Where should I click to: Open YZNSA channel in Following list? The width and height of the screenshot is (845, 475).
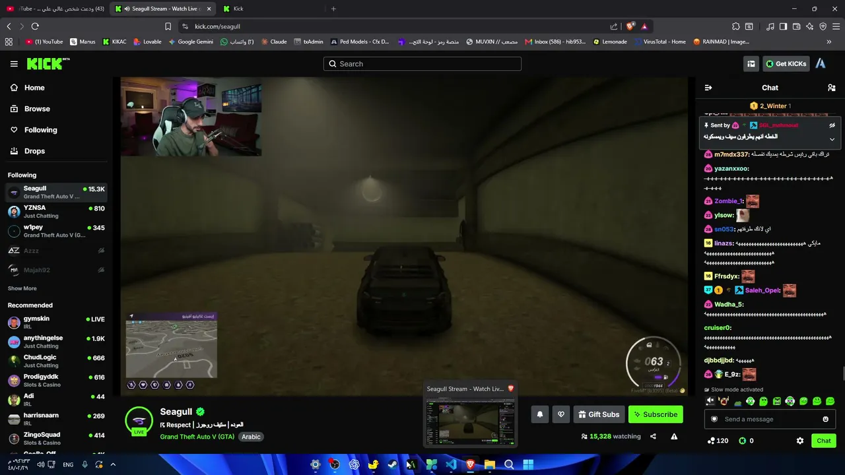[x=55, y=212]
